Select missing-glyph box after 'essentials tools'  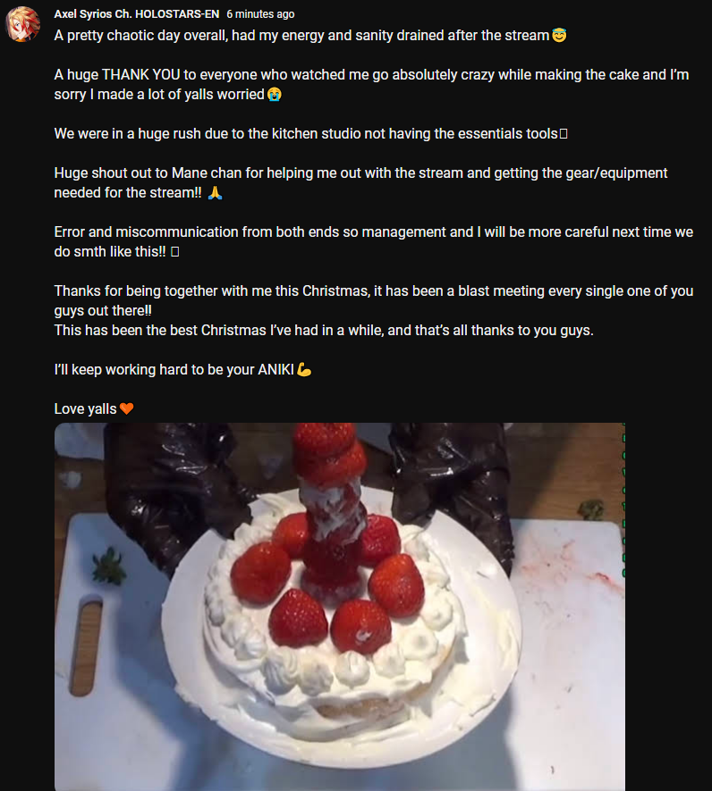564,134
